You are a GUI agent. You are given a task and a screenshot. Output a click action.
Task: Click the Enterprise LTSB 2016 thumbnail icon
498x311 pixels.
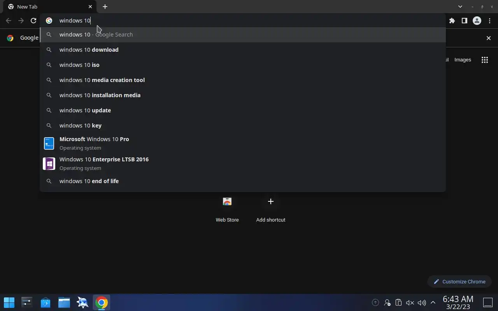(x=49, y=164)
